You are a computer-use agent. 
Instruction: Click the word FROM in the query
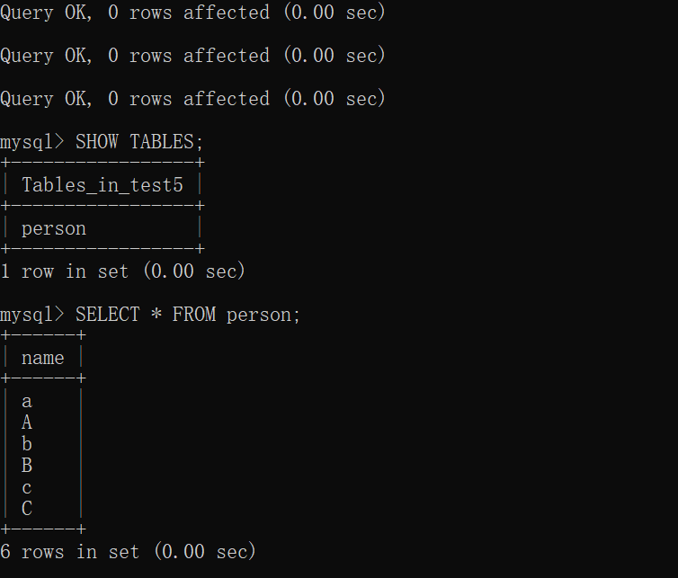(x=194, y=315)
